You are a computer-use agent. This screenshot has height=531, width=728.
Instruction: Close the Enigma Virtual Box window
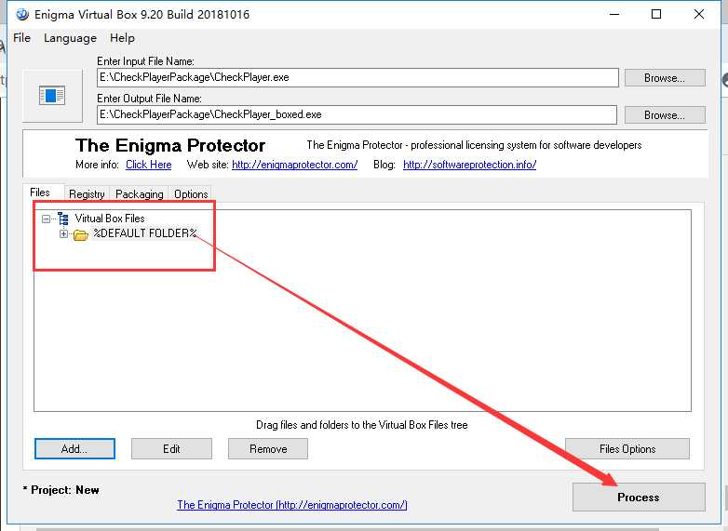pos(699,14)
